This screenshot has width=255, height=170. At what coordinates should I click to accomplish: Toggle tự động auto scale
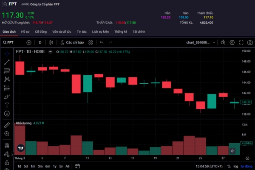pos(246,166)
